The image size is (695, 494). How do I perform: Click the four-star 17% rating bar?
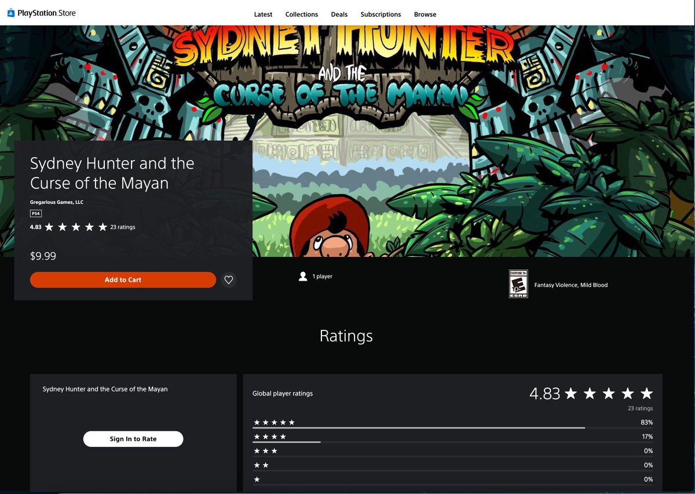(x=453, y=442)
